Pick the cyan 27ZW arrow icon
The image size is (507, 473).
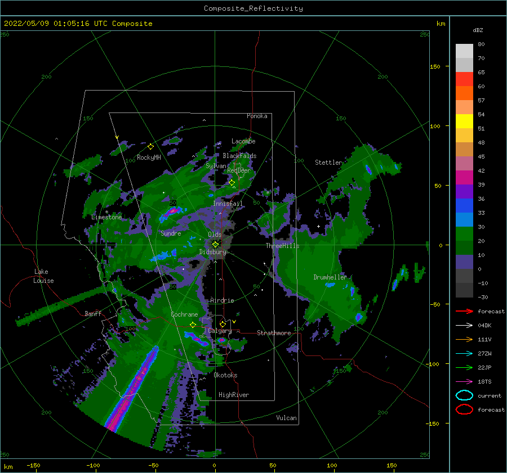(x=464, y=354)
